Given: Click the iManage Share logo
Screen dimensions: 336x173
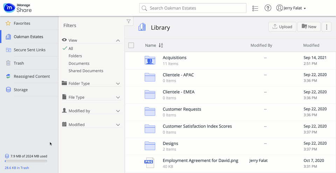Looking at the screenshot, I should tap(17, 8).
